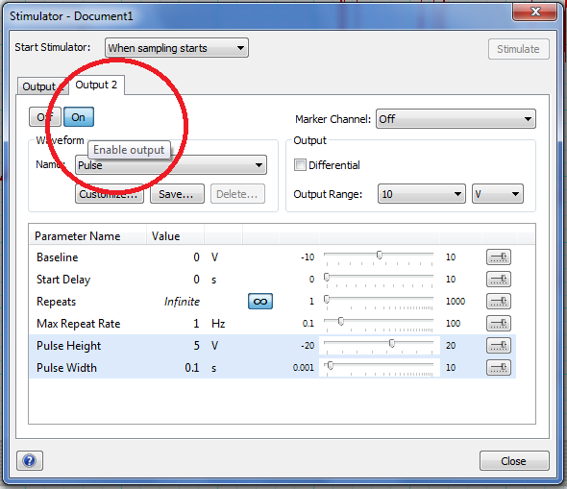Click the Baseline value 0
567x489 pixels.
click(196, 257)
